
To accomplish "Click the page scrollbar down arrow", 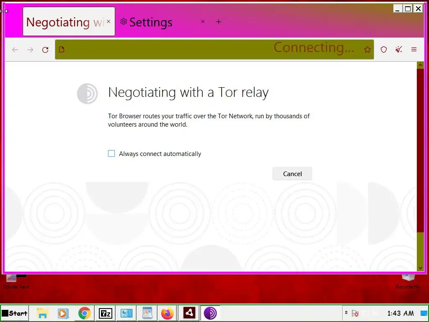I will coord(420,268).
